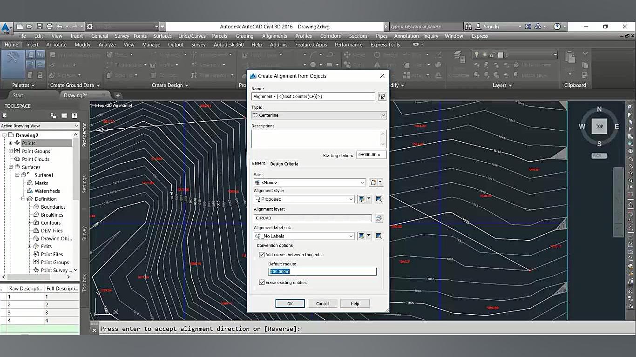Open the Active Drawing View dropdown
The width and height of the screenshot is (636, 357).
point(40,126)
